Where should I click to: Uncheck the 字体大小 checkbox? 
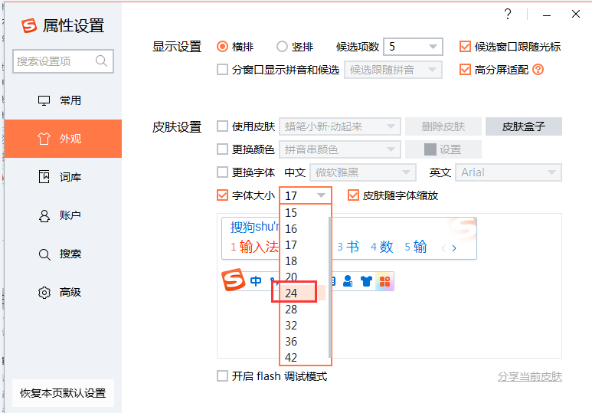(x=222, y=195)
